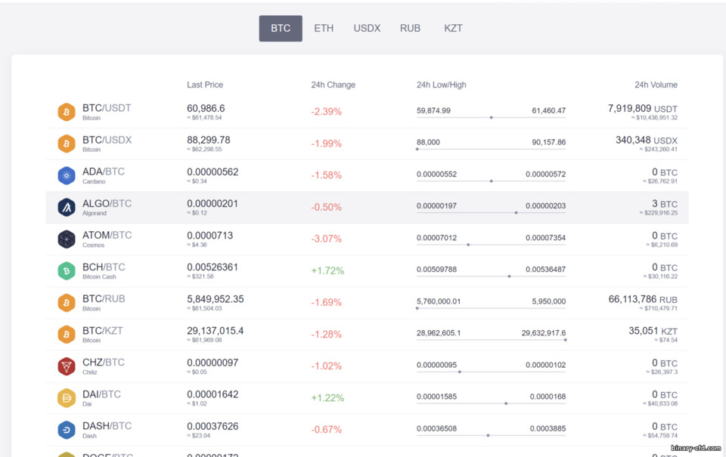726x457 pixels.
Task: Click the Chiliz icon for CHZ/BTC
Action: (67, 366)
